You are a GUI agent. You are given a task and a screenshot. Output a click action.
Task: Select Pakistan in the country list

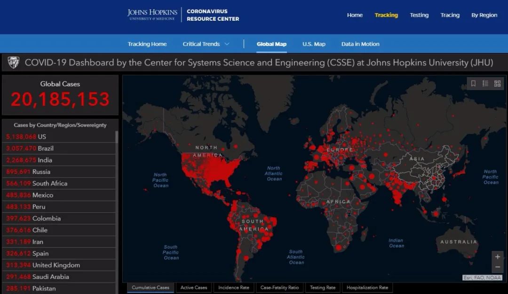[59, 288]
